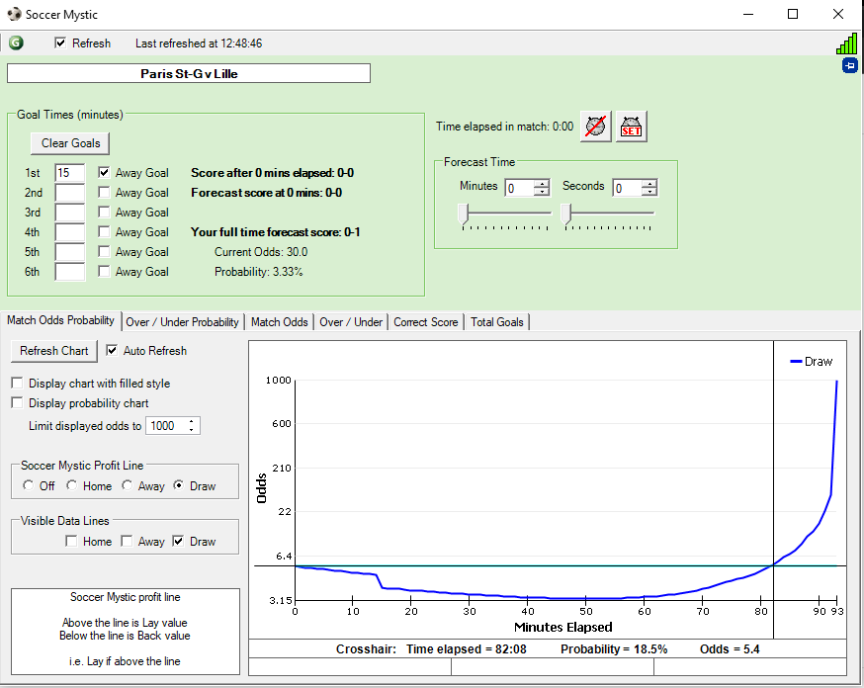Decrease Forecast Seconds with the down arrow

pos(648,193)
